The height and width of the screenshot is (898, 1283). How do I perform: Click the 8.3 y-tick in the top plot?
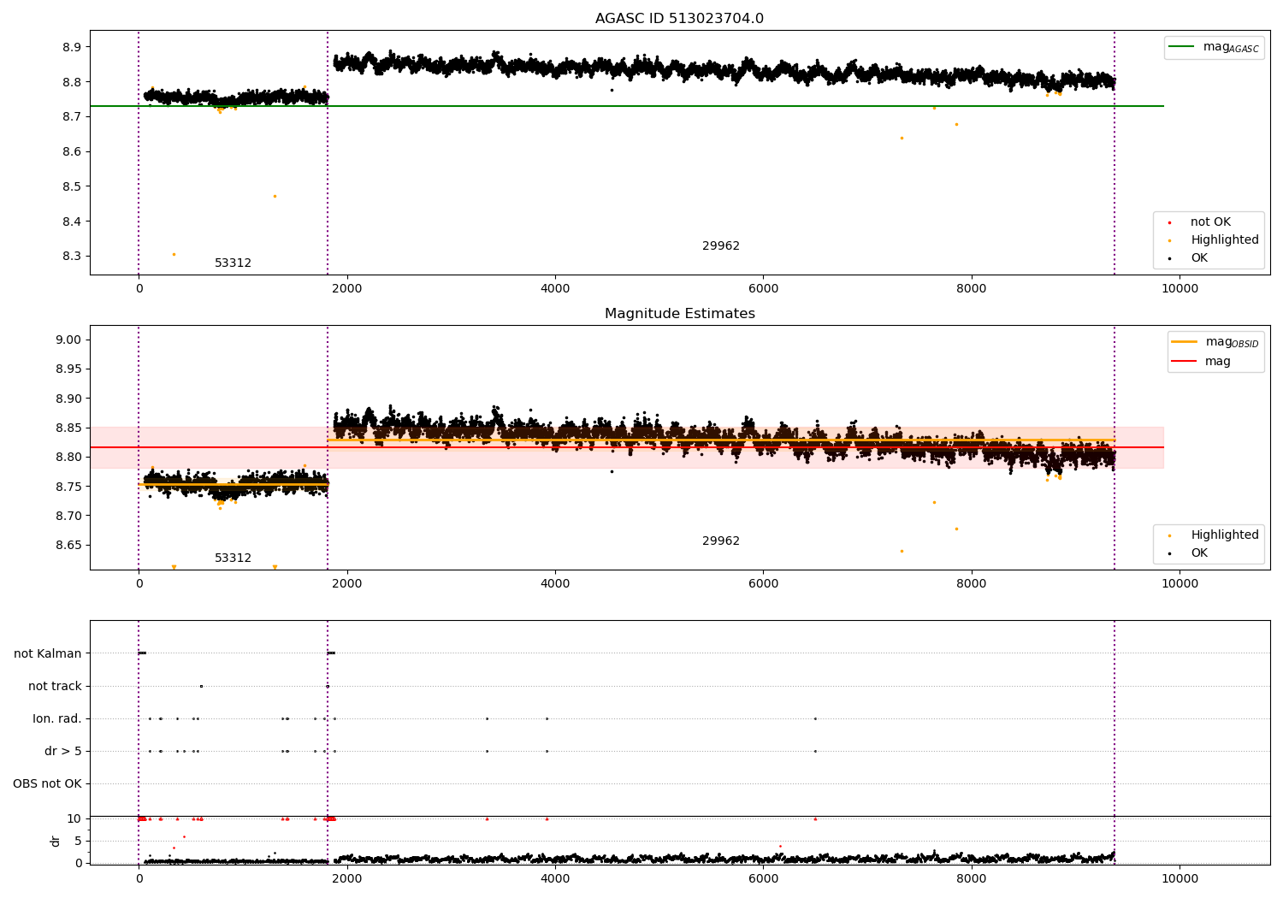(72, 257)
